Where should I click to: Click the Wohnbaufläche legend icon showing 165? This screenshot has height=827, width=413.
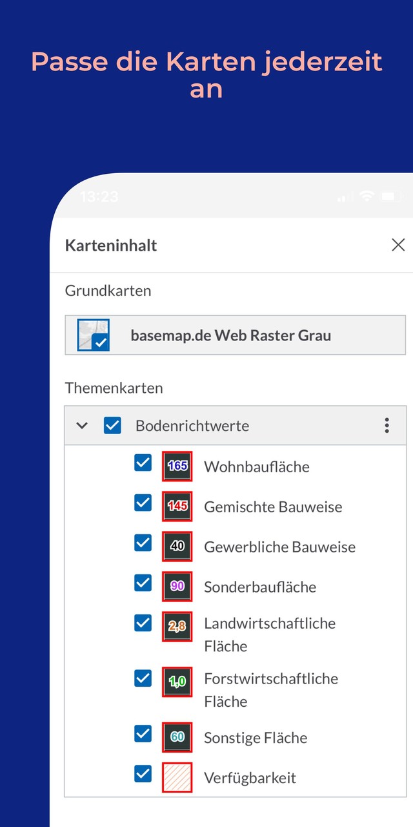tap(177, 466)
